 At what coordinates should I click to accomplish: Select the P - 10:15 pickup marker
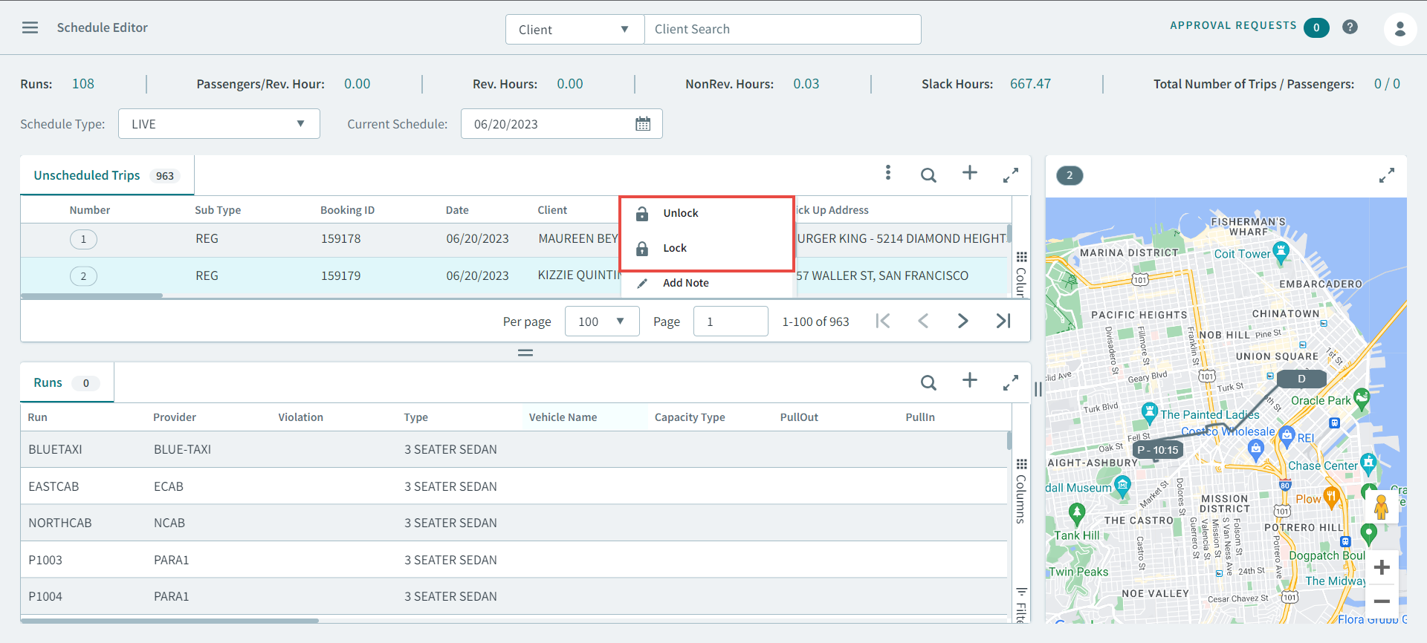click(x=1157, y=450)
